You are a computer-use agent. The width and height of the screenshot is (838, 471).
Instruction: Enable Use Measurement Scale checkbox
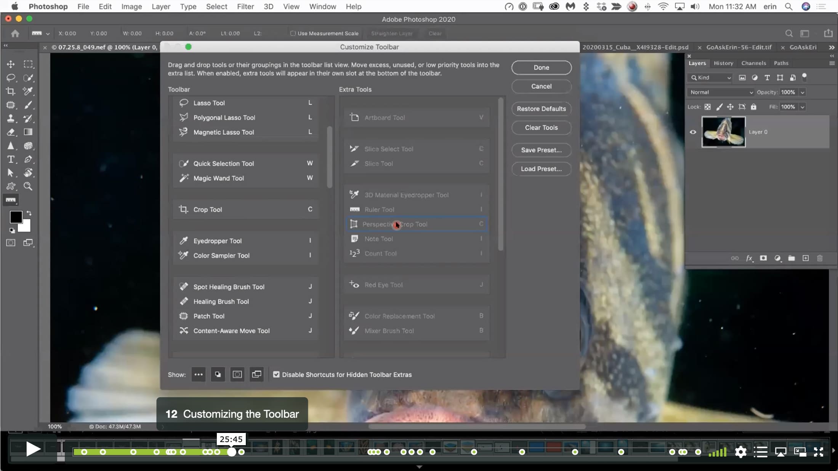pyautogui.click(x=293, y=33)
